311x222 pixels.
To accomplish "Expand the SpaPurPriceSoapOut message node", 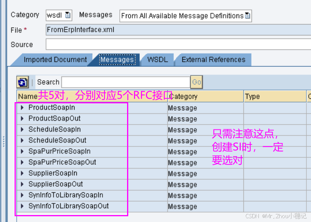I will [22, 162].
